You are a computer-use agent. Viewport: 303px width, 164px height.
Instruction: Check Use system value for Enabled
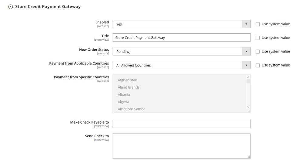click(258, 24)
